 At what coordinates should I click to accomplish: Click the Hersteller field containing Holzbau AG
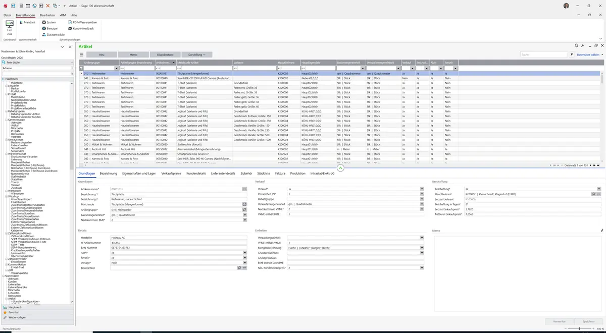178,237
